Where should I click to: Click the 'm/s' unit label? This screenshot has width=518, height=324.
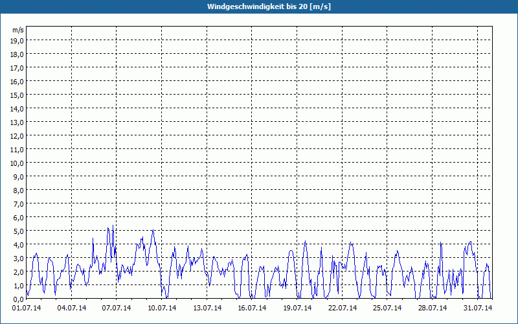[18, 30]
